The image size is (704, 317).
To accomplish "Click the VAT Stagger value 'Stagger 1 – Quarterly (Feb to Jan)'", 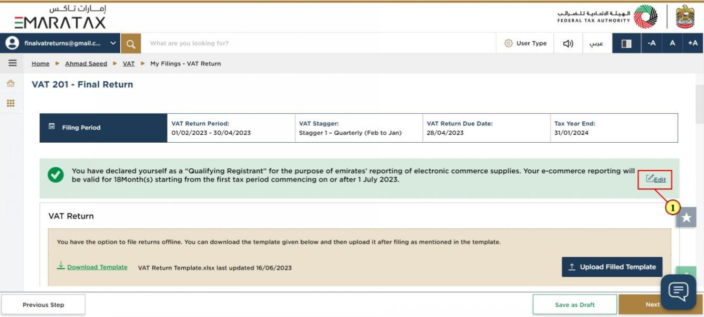I will [x=350, y=133].
